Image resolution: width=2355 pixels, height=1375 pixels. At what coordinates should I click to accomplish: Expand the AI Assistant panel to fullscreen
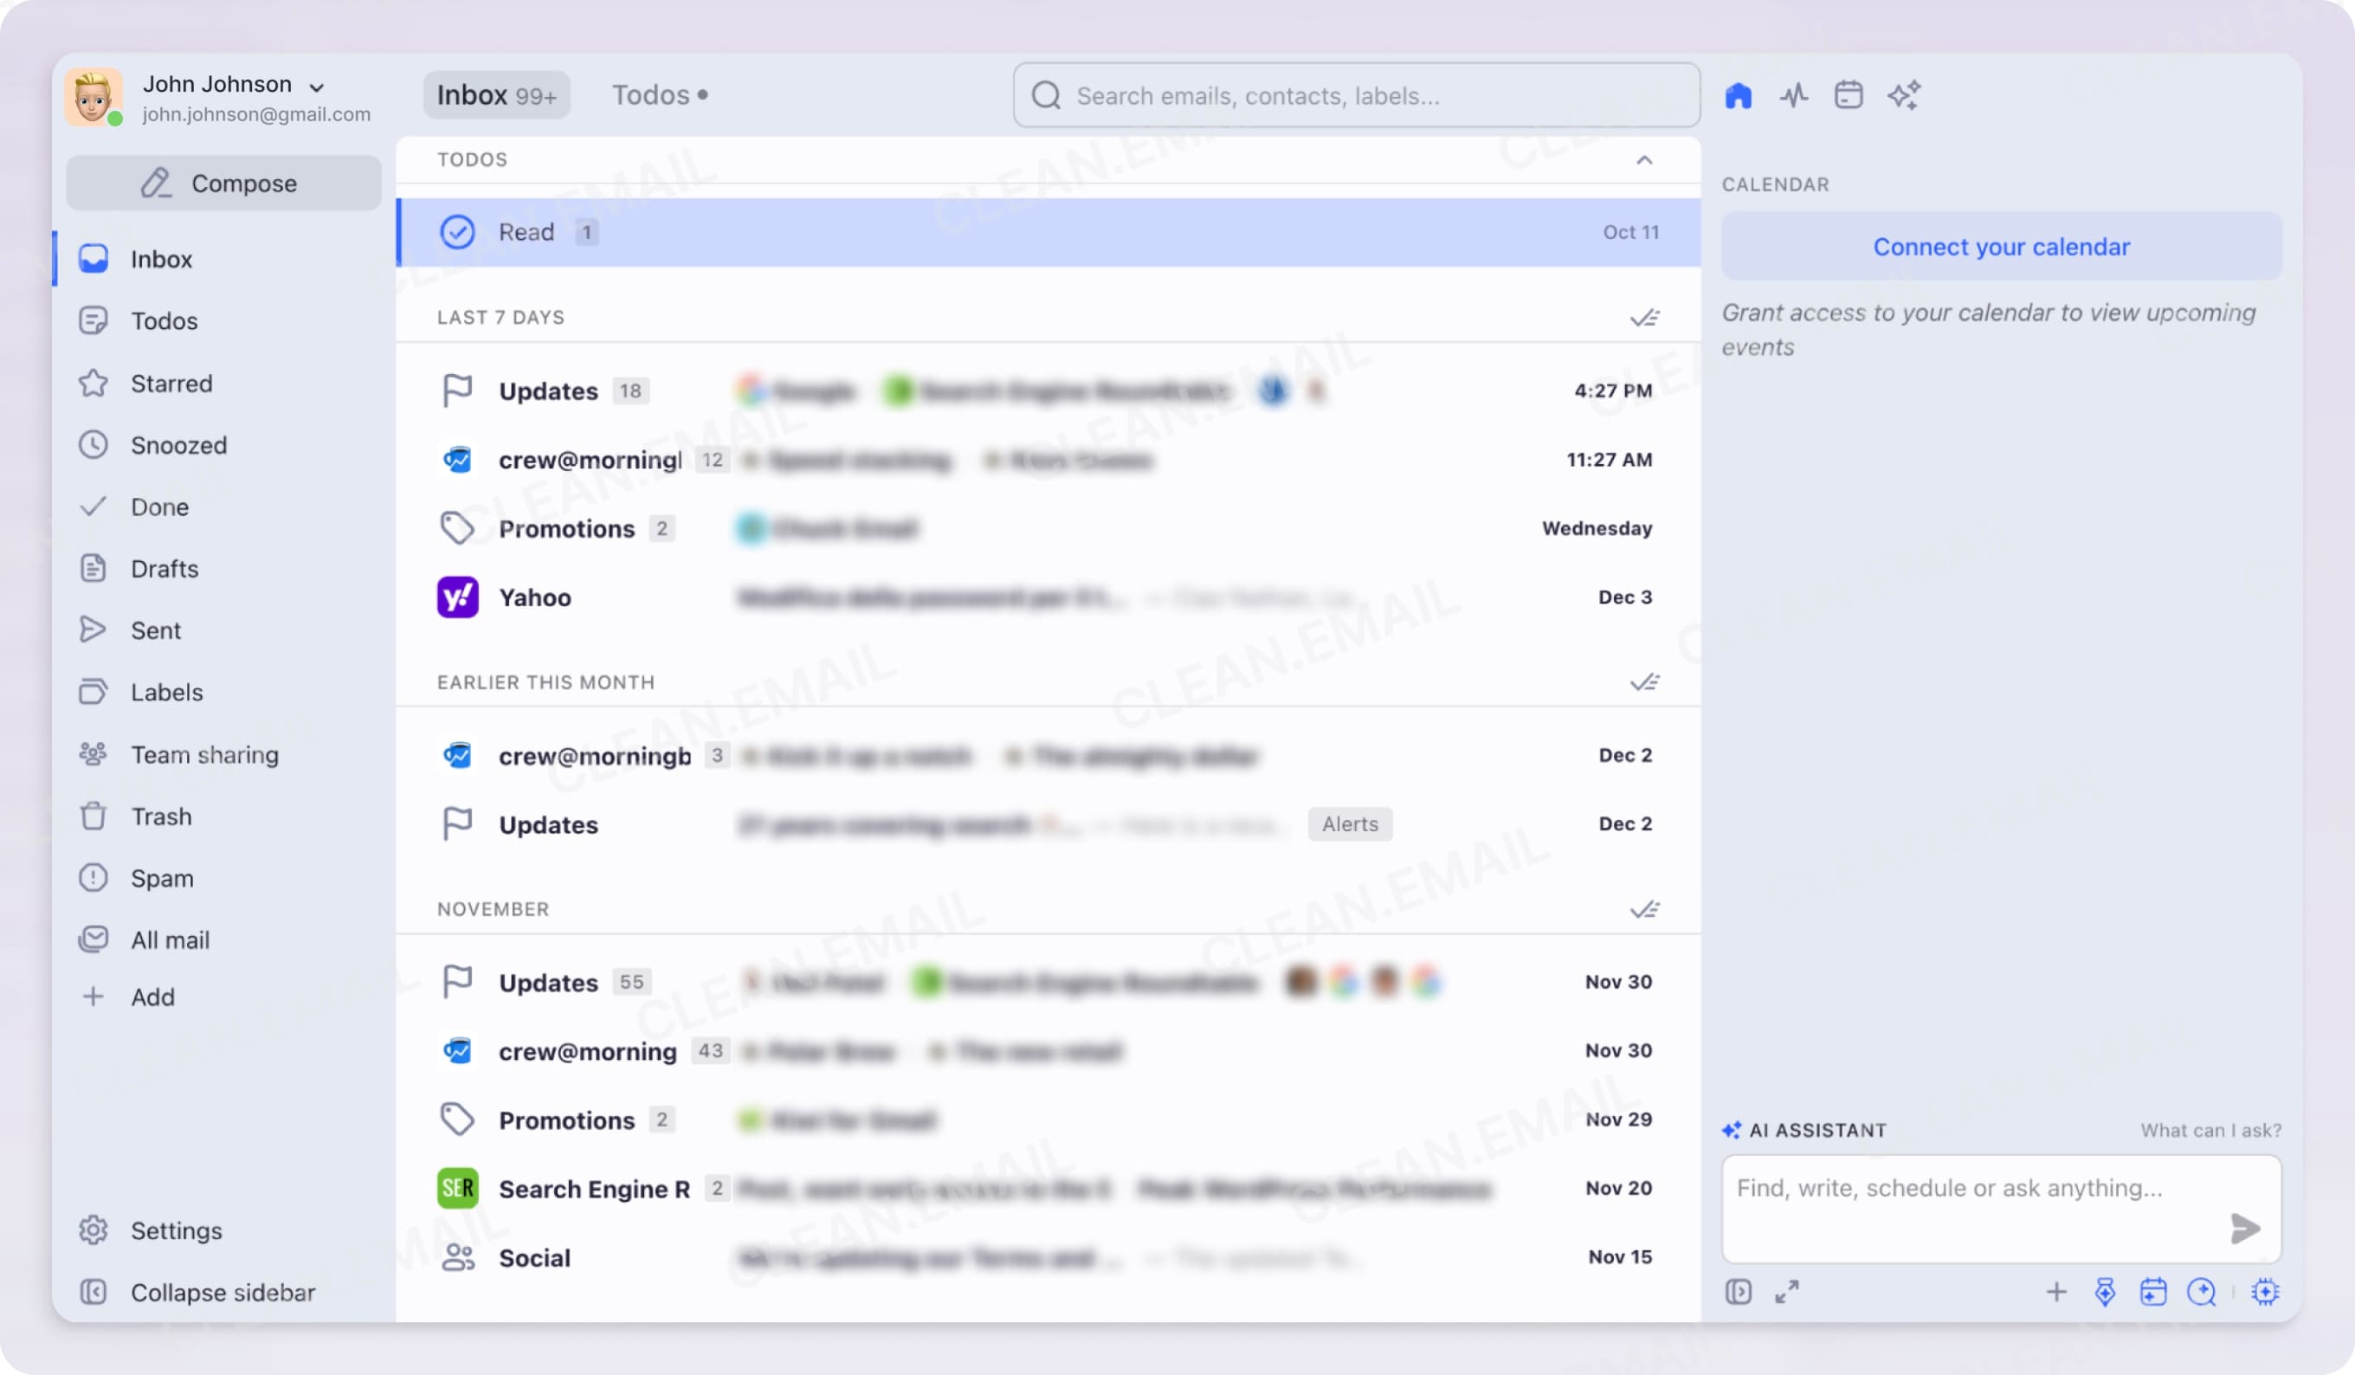point(1788,1292)
